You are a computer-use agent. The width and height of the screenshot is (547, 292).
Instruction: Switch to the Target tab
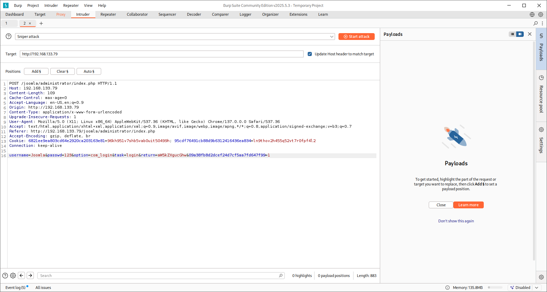pyautogui.click(x=40, y=14)
